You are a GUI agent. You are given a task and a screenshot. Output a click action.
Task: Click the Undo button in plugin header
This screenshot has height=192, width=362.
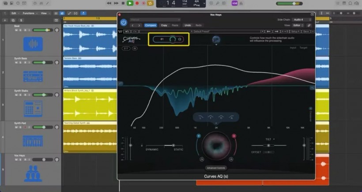click(188, 26)
